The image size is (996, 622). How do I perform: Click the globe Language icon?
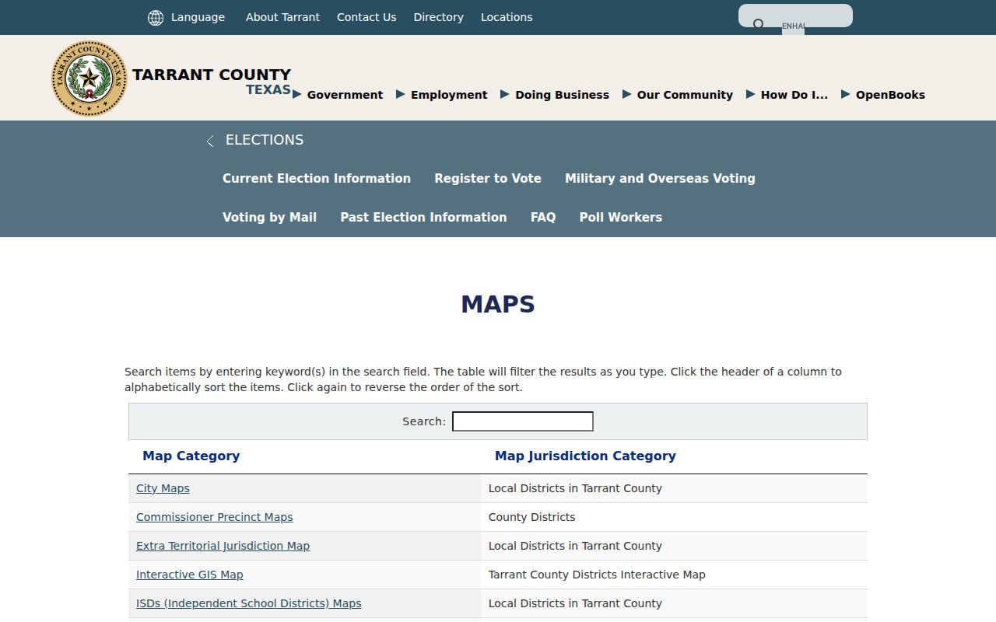(x=156, y=18)
